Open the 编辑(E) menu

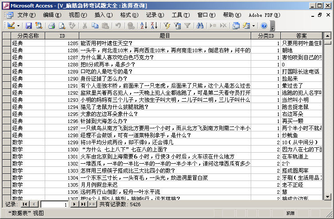(52, 15)
